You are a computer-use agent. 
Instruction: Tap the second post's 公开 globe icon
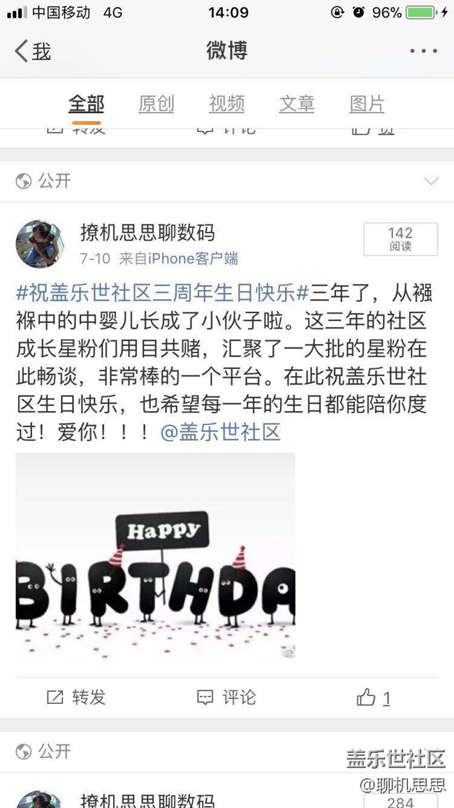[x=24, y=752]
